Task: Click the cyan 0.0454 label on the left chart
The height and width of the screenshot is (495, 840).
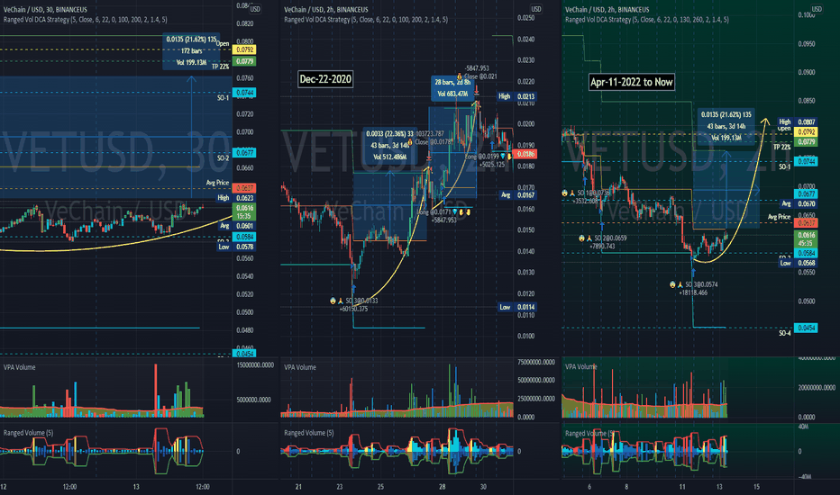Action: point(244,353)
